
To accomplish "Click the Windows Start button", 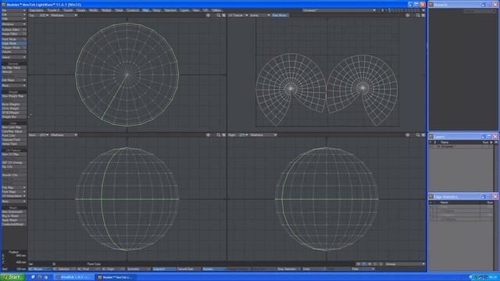I will point(12,277).
